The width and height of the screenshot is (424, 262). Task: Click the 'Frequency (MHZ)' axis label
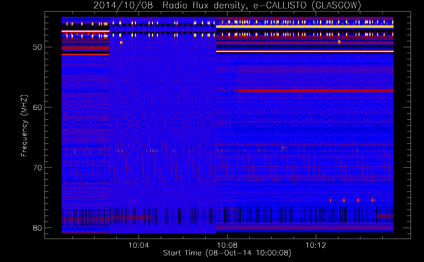pyautogui.click(x=24, y=126)
